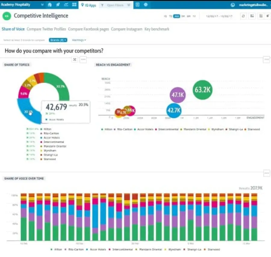Open the home dashboard icon
The image size is (271, 257).
(x=50, y=5)
